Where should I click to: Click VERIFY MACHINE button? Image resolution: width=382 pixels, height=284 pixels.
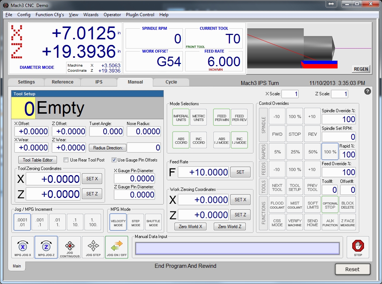[295, 223]
